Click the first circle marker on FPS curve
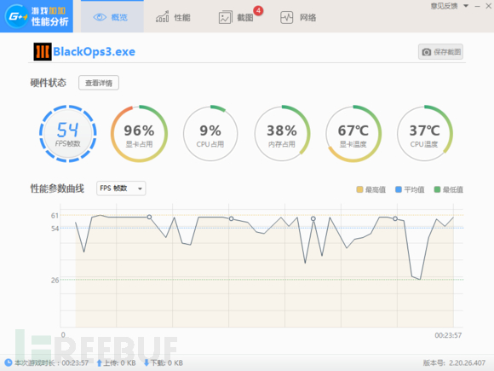Image resolution: width=494 pixels, height=371 pixels. point(149,217)
